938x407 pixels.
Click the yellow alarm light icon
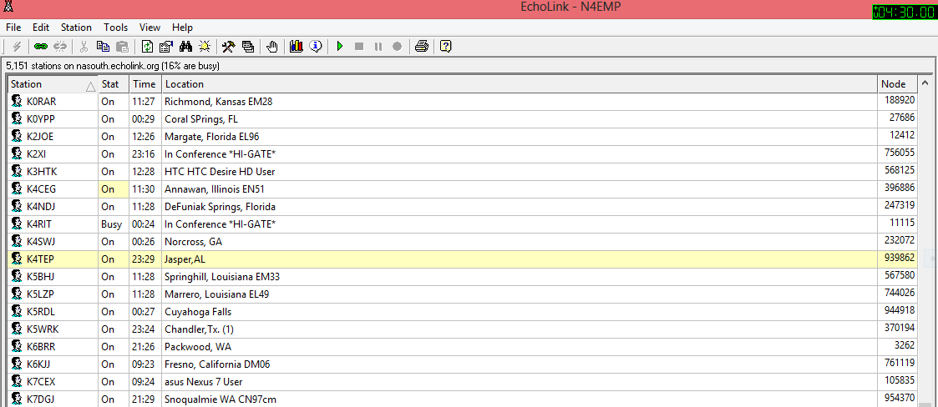(205, 46)
